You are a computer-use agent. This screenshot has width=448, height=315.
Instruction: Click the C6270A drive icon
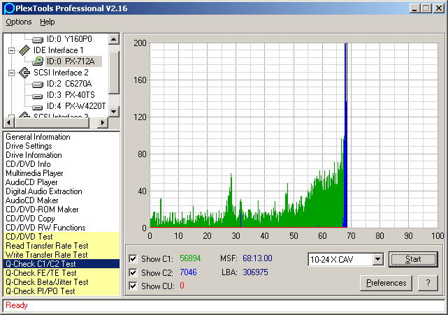point(38,85)
